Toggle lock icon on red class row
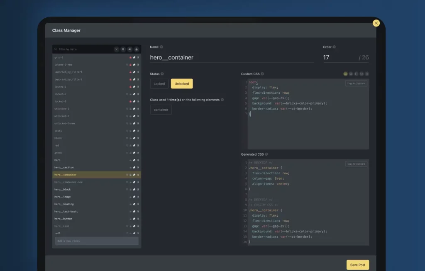 click(130, 145)
